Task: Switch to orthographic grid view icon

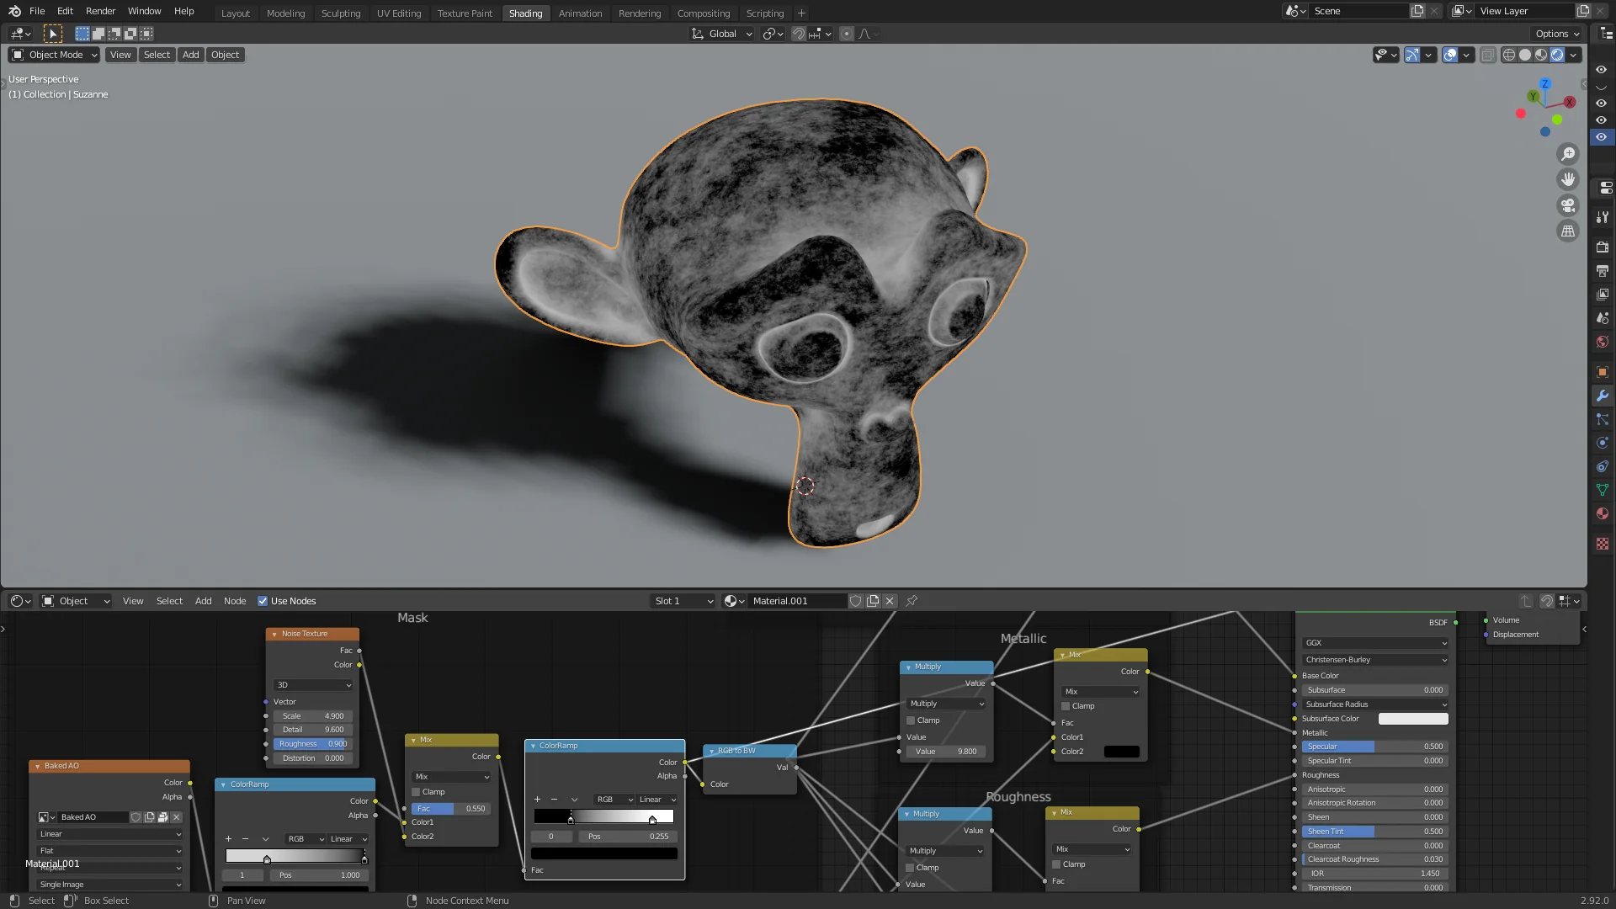Action: [x=1567, y=231]
